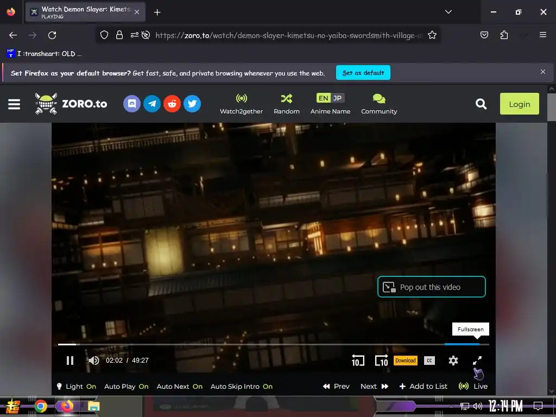
Task: Click Set as default browser button
Action: 363,73
